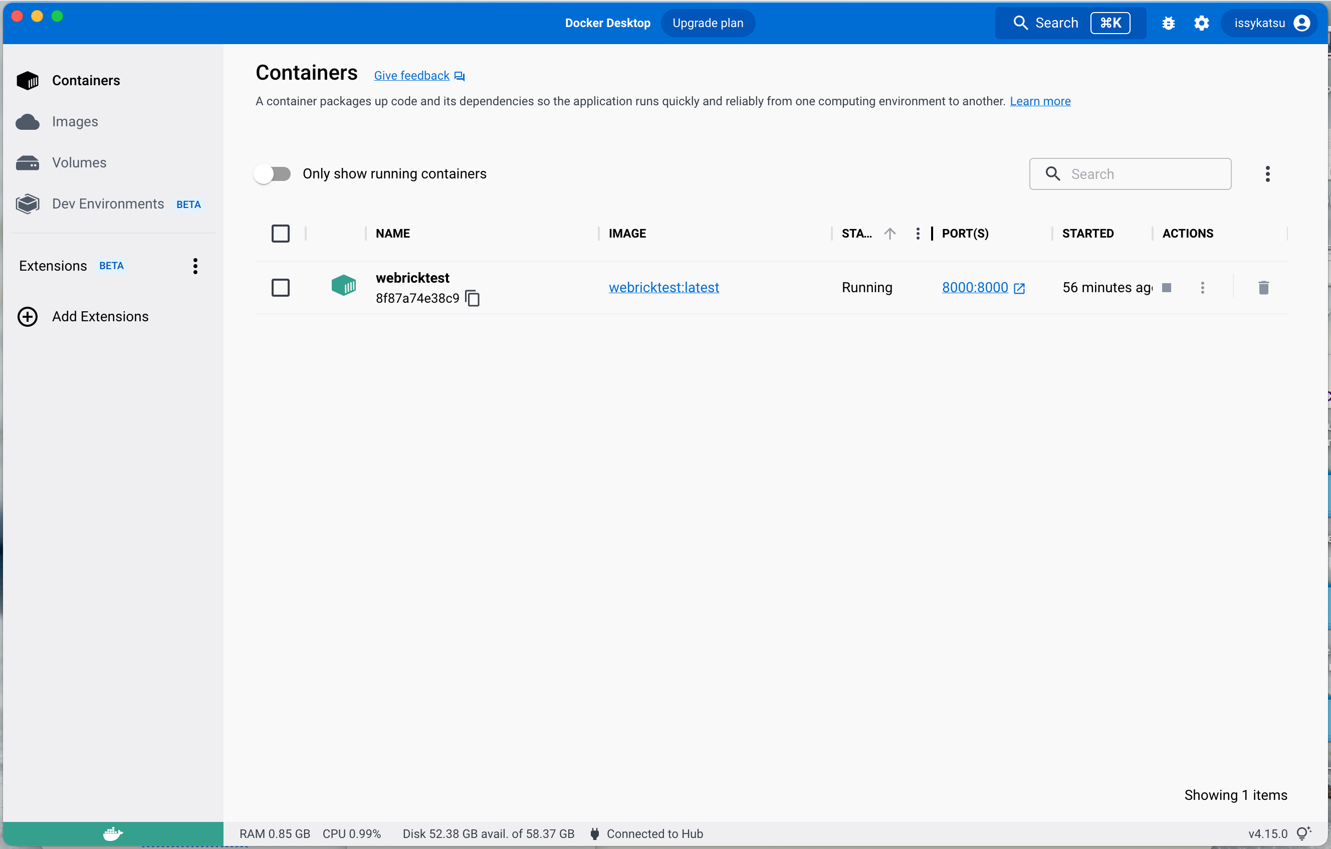
Task: Open settings via the gear icon
Action: [1201, 23]
